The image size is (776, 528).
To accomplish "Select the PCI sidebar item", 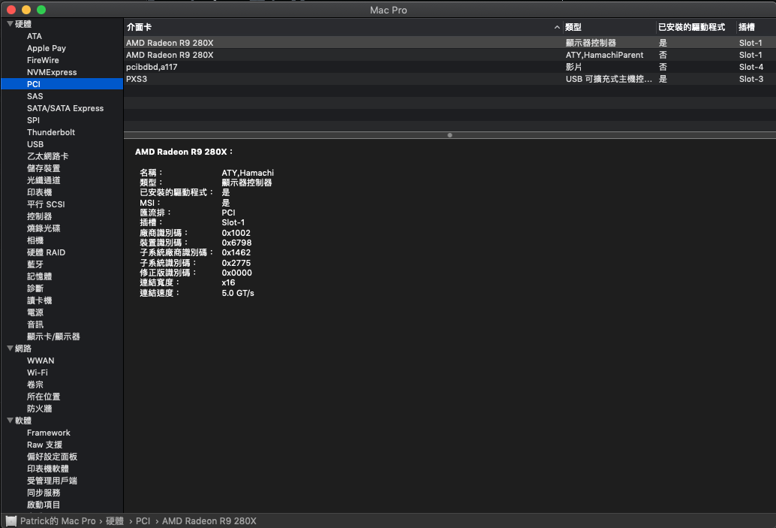I will click(x=62, y=84).
